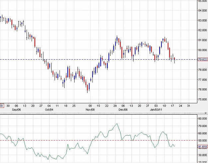Click the 81.000 price axis label
The width and height of the screenshot is (208, 164).
coord(203,40)
